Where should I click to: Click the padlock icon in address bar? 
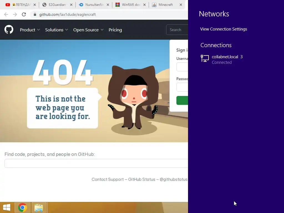tap(35, 14)
